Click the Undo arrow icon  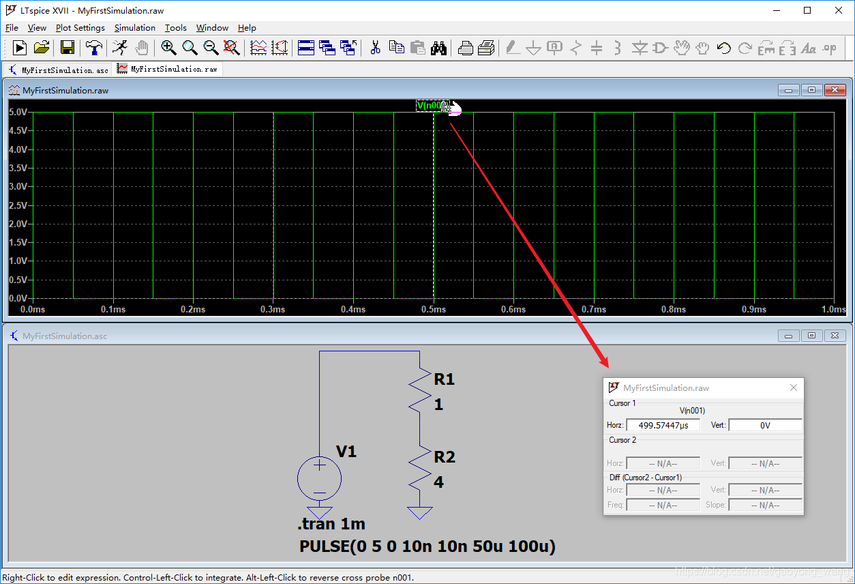(723, 48)
